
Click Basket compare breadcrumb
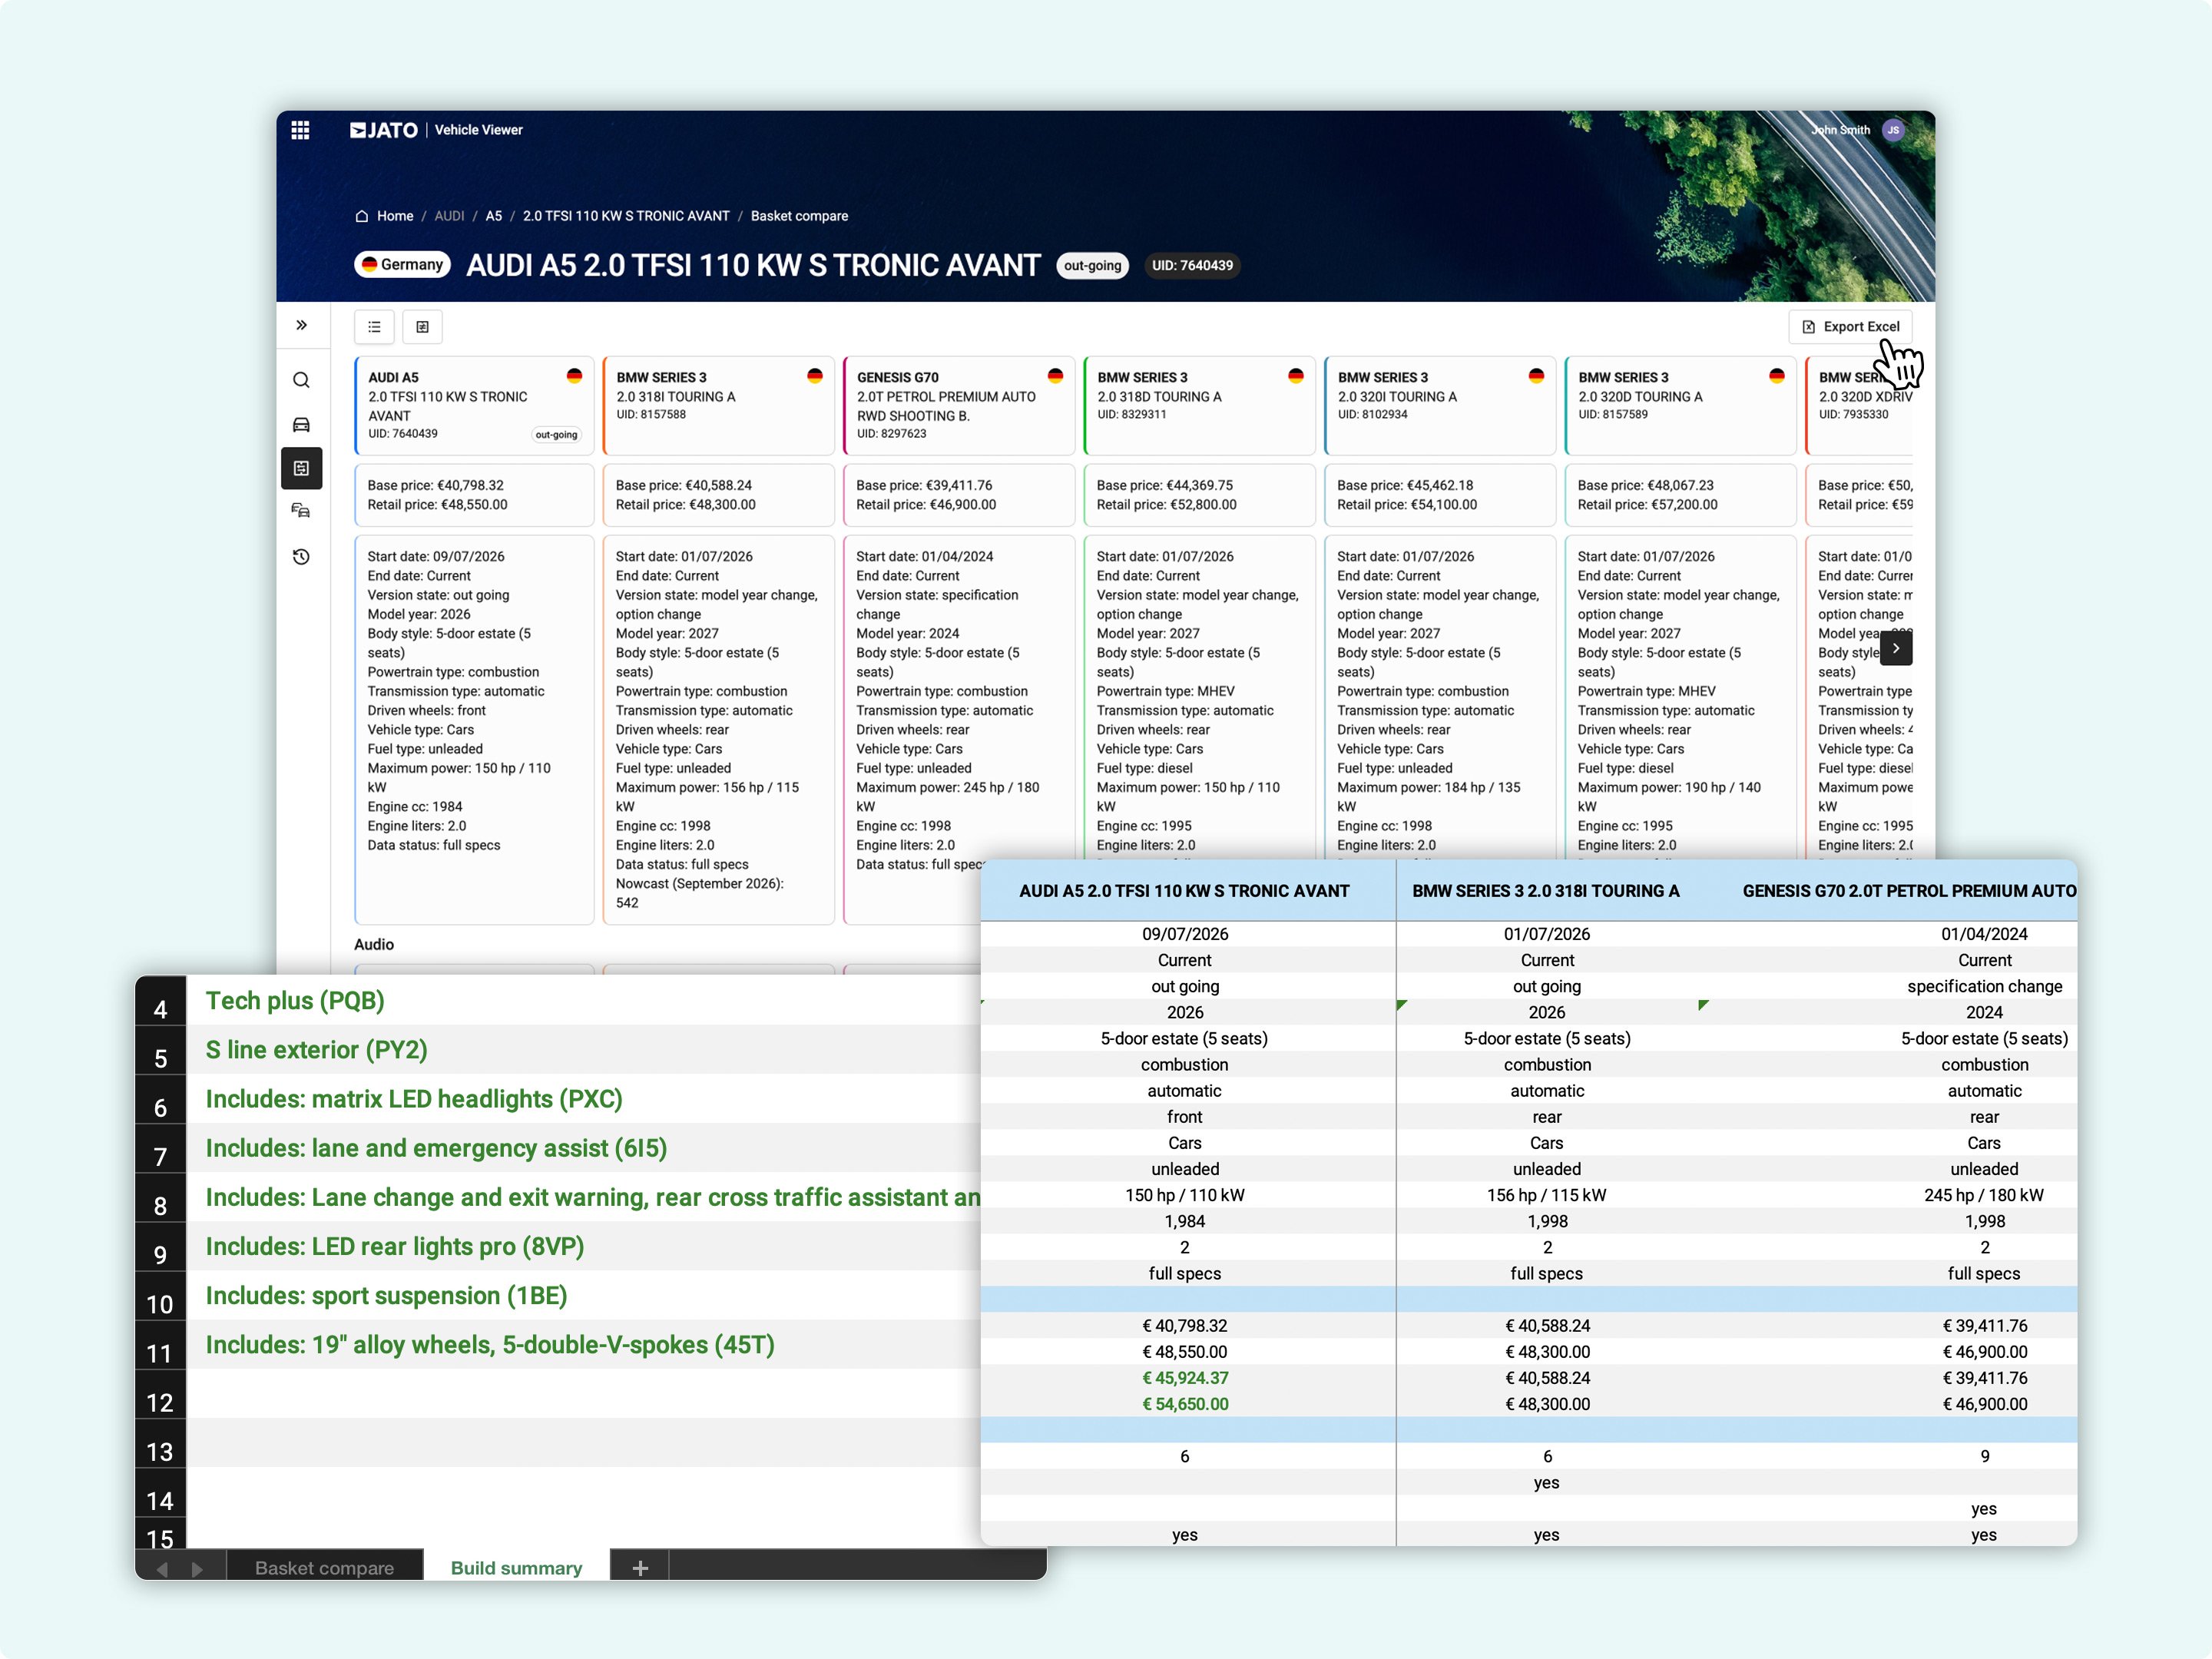click(x=799, y=216)
